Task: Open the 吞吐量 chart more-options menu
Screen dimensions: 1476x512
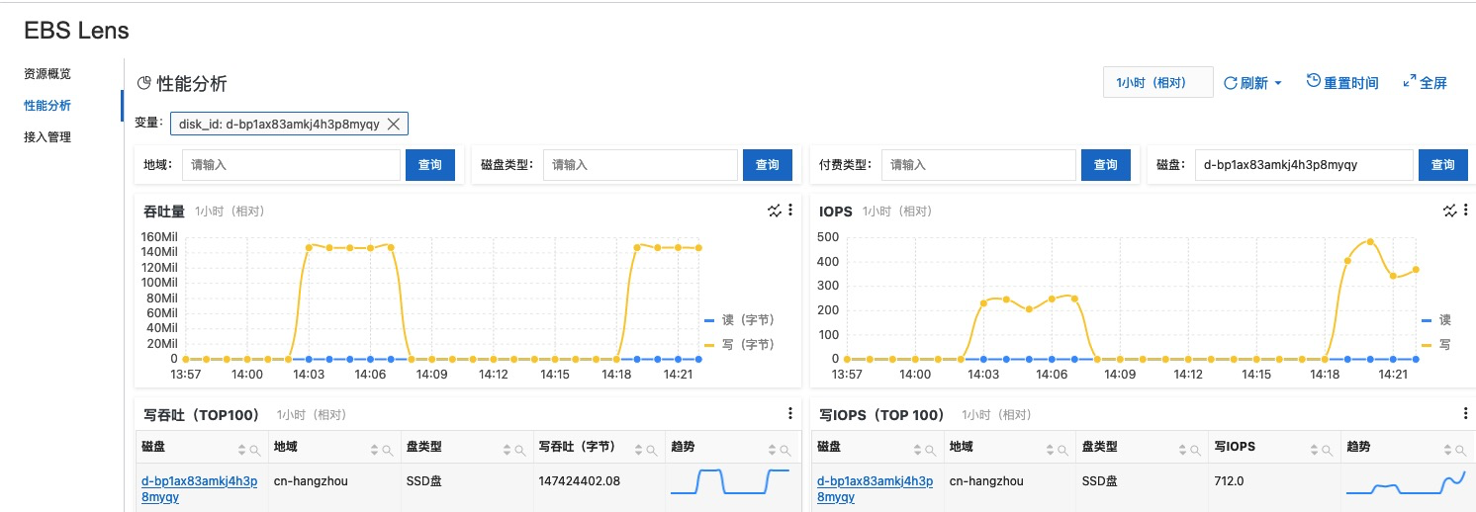Action: click(x=790, y=211)
